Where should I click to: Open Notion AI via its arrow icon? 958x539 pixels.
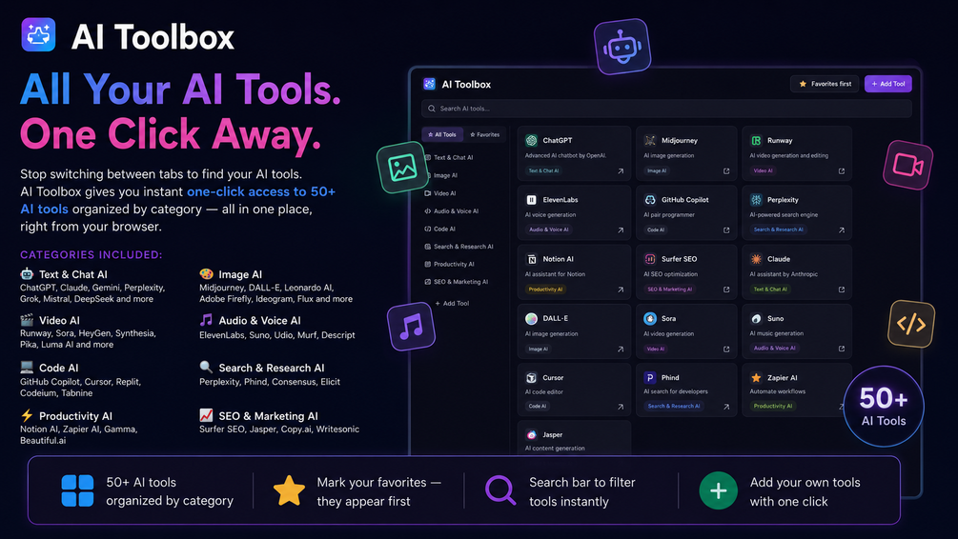621,289
